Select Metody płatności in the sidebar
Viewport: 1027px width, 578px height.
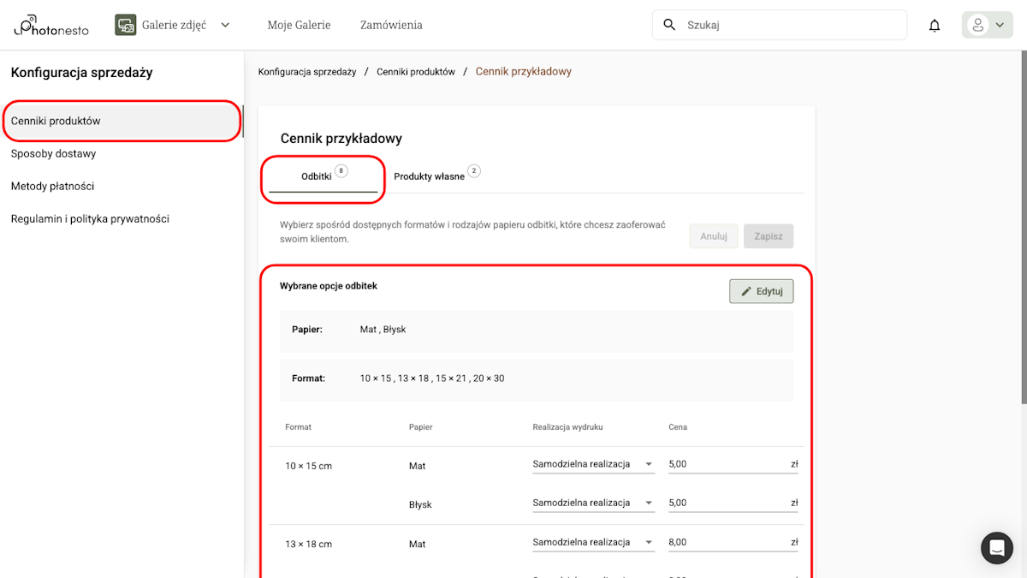(x=53, y=187)
